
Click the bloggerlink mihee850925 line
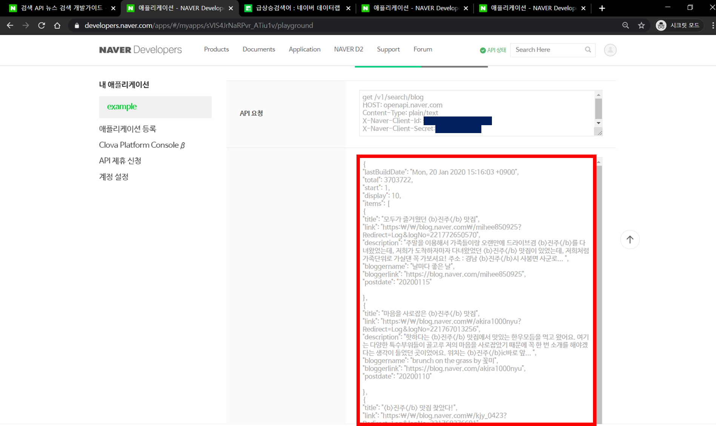[x=444, y=274]
